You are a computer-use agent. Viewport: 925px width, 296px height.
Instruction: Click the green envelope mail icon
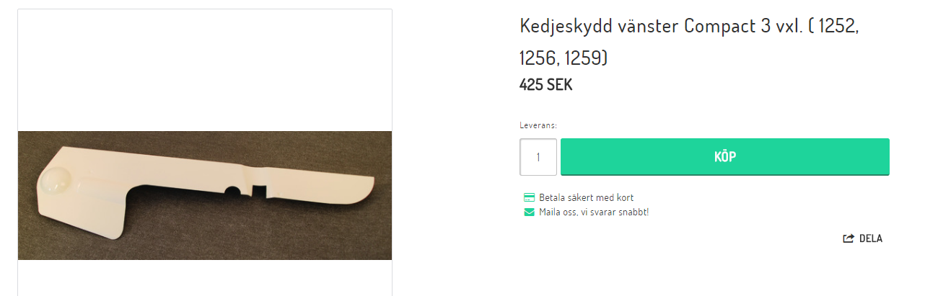click(529, 212)
